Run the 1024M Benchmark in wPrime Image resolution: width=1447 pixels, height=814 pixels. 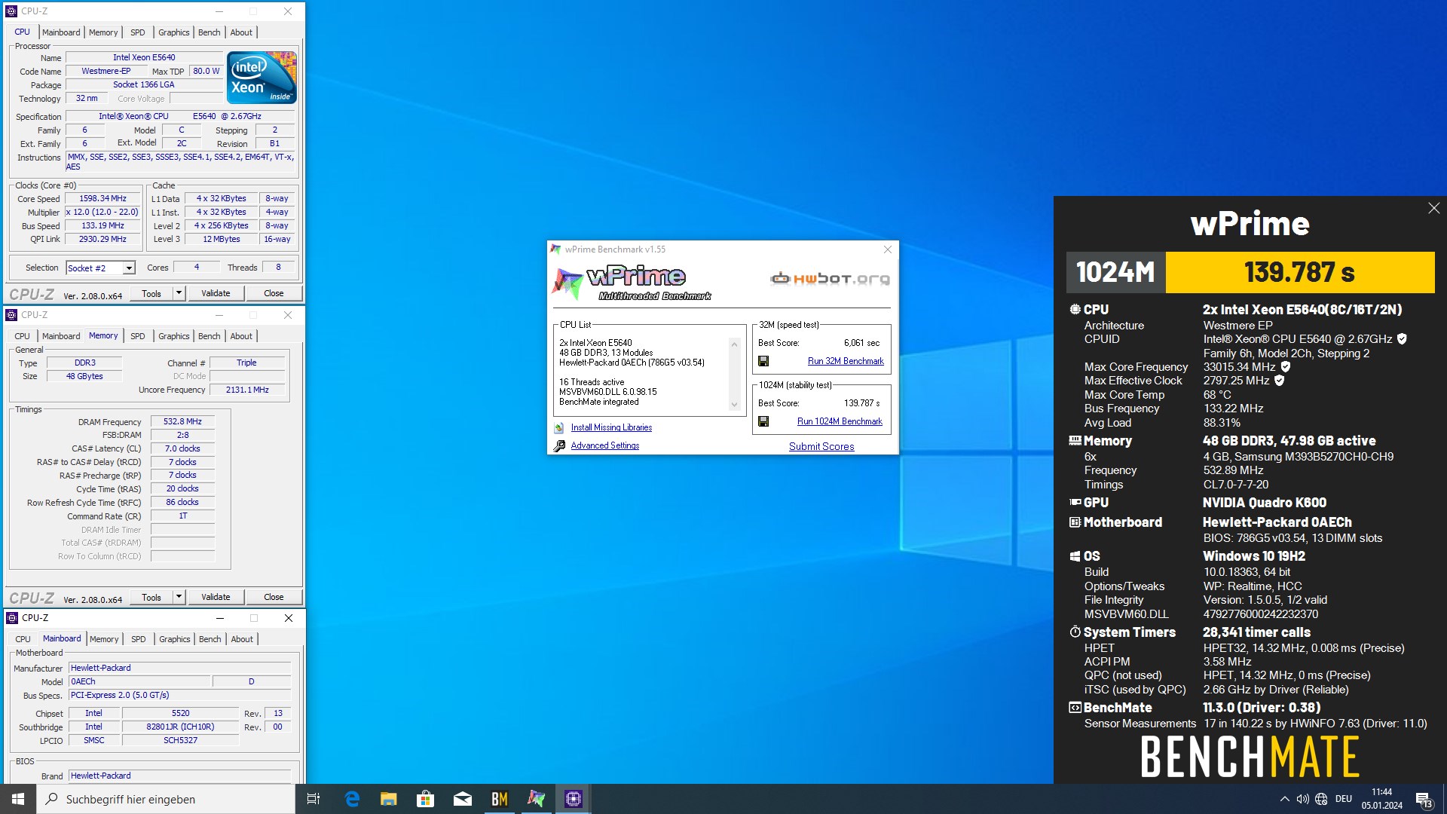[x=840, y=421]
